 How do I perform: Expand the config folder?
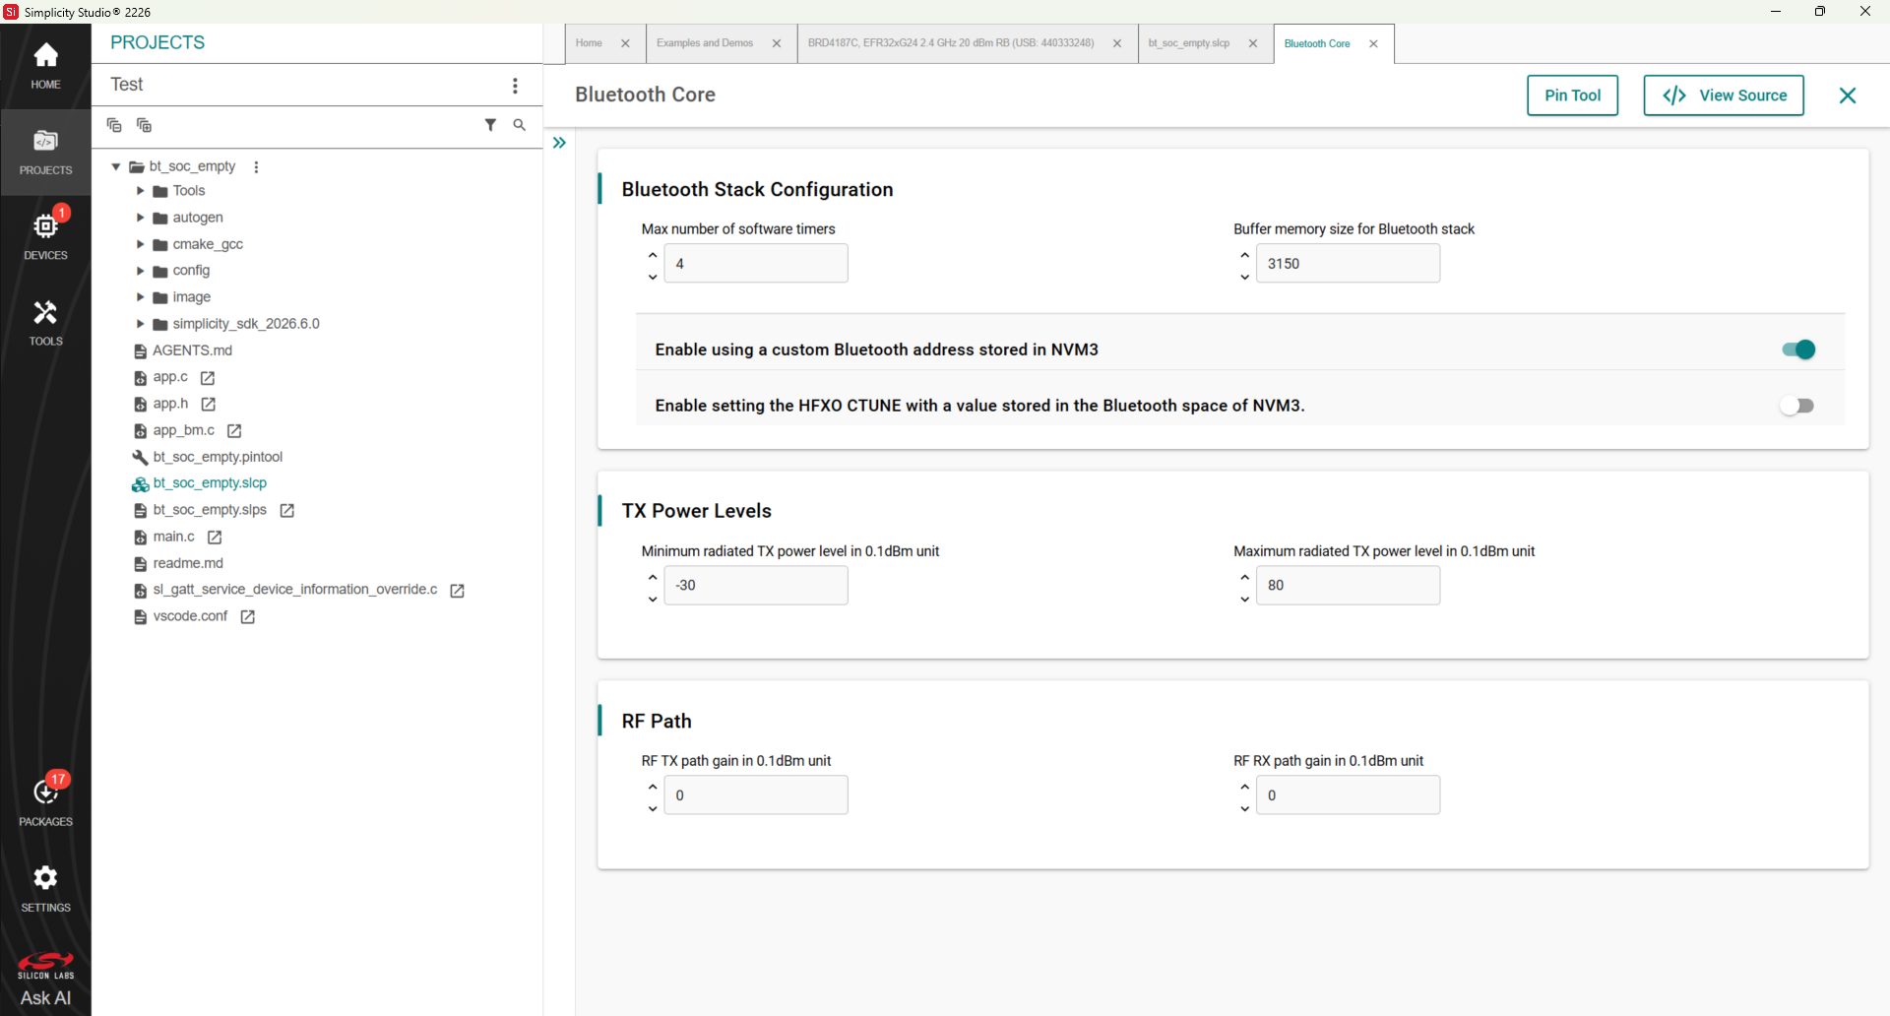click(x=140, y=271)
